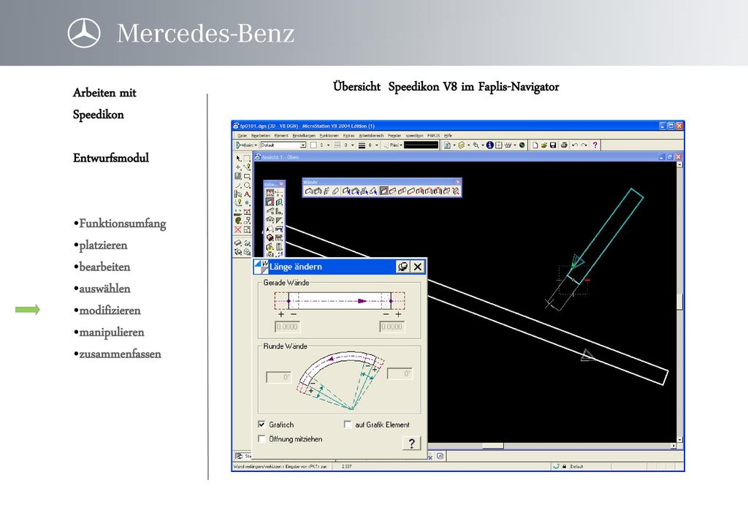Select the Place Circle tool
Viewport: 748px width, 518px height.
[x=247, y=185]
